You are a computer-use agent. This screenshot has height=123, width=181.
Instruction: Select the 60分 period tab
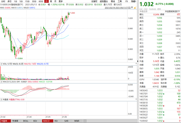41,1
